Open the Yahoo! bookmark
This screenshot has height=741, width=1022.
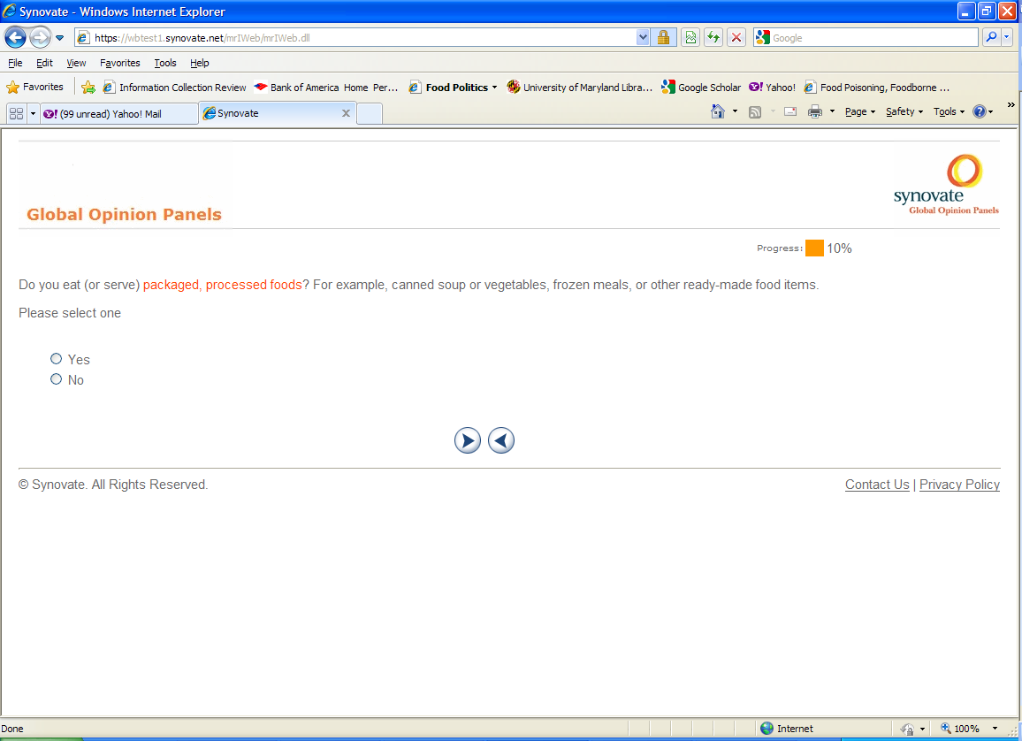pyautogui.click(x=773, y=88)
